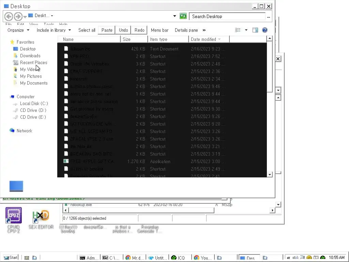
Task: Sort by the Item type column header
Action: [x=168, y=39]
